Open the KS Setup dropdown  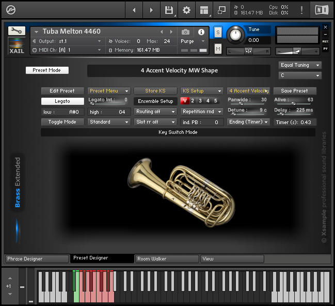202,91
